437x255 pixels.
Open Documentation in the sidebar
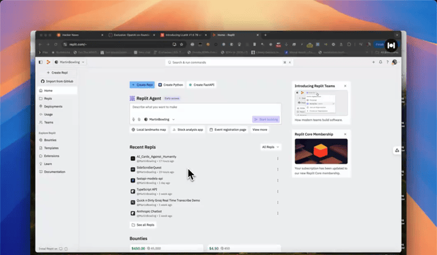(x=57, y=172)
